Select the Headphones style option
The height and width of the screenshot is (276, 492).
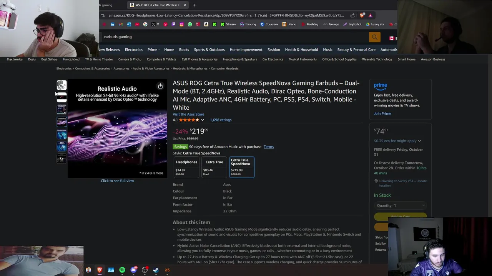pyautogui.click(x=186, y=167)
